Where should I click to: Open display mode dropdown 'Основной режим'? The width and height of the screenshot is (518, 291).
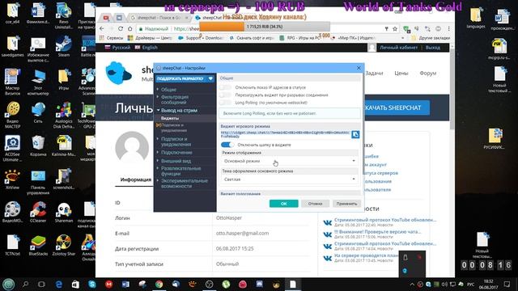(x=290, y=161)
